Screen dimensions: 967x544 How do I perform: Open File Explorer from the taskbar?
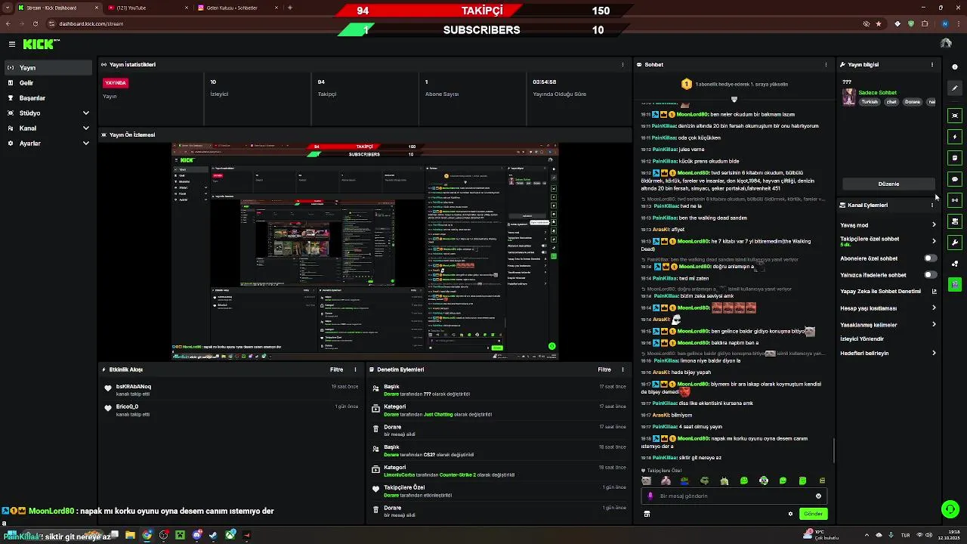pyautogui.click(x=130, y=536)
